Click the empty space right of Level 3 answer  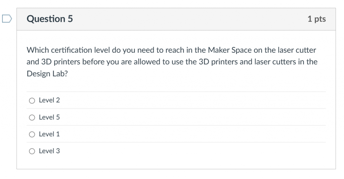point(193,151)
